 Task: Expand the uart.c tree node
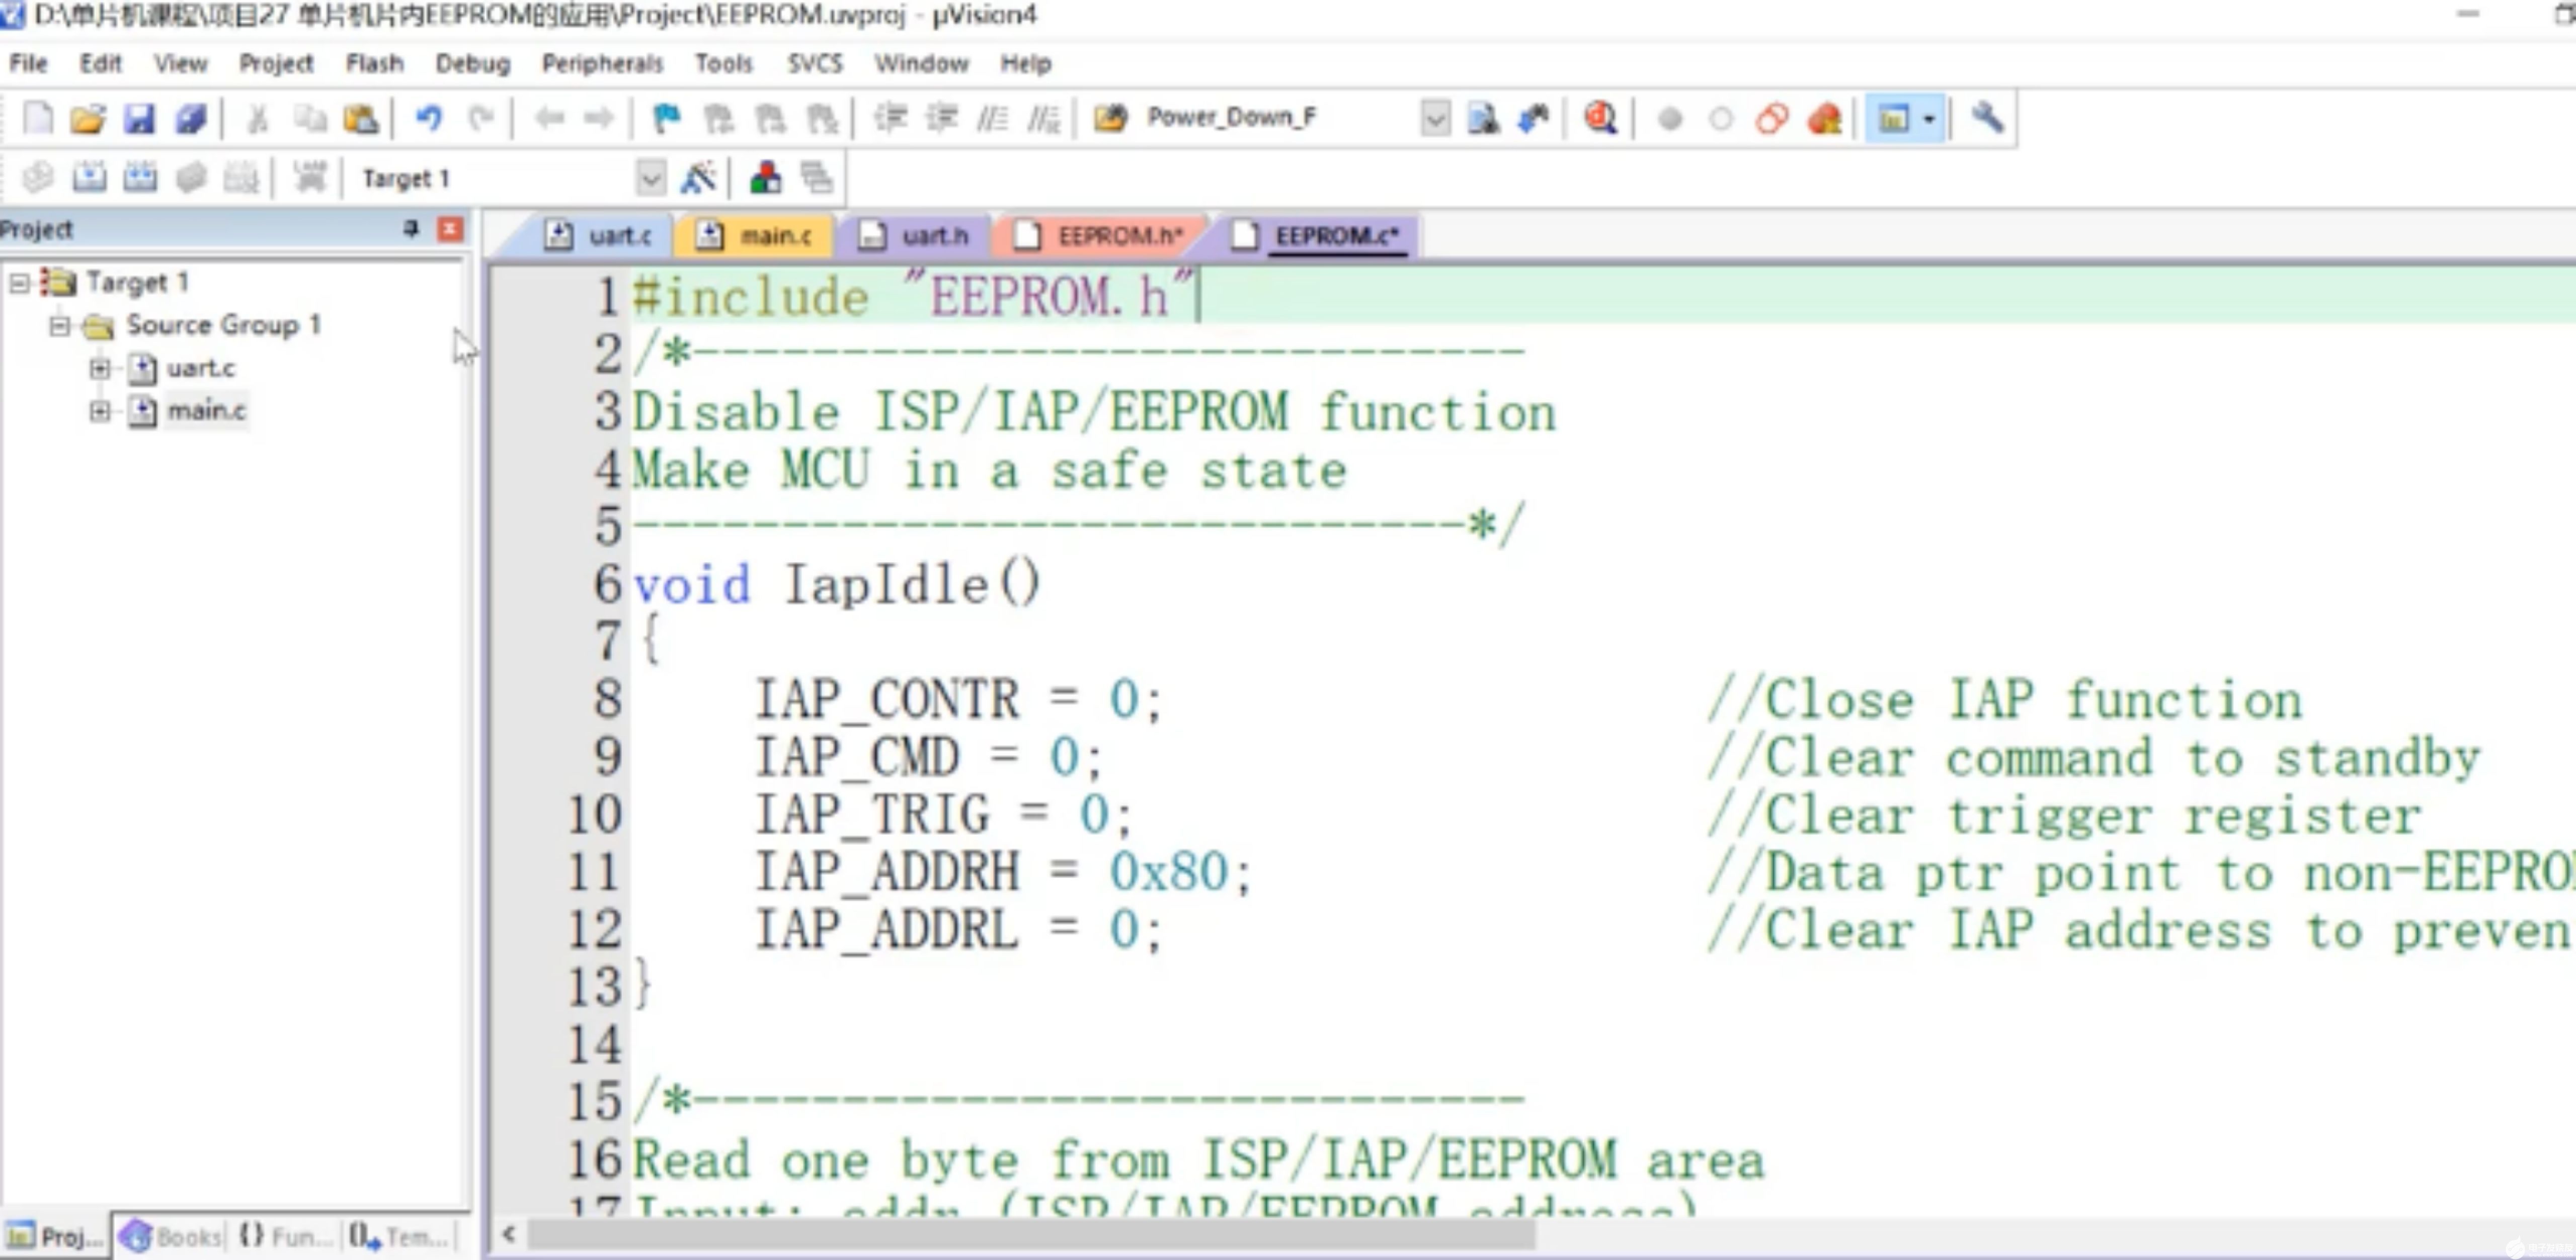(99, 369)
